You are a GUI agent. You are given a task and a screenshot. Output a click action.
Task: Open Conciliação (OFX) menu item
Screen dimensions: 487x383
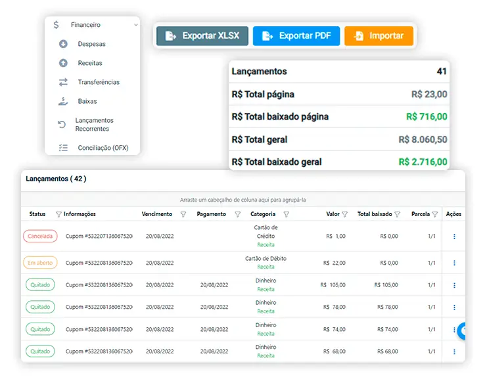(103, 148)
